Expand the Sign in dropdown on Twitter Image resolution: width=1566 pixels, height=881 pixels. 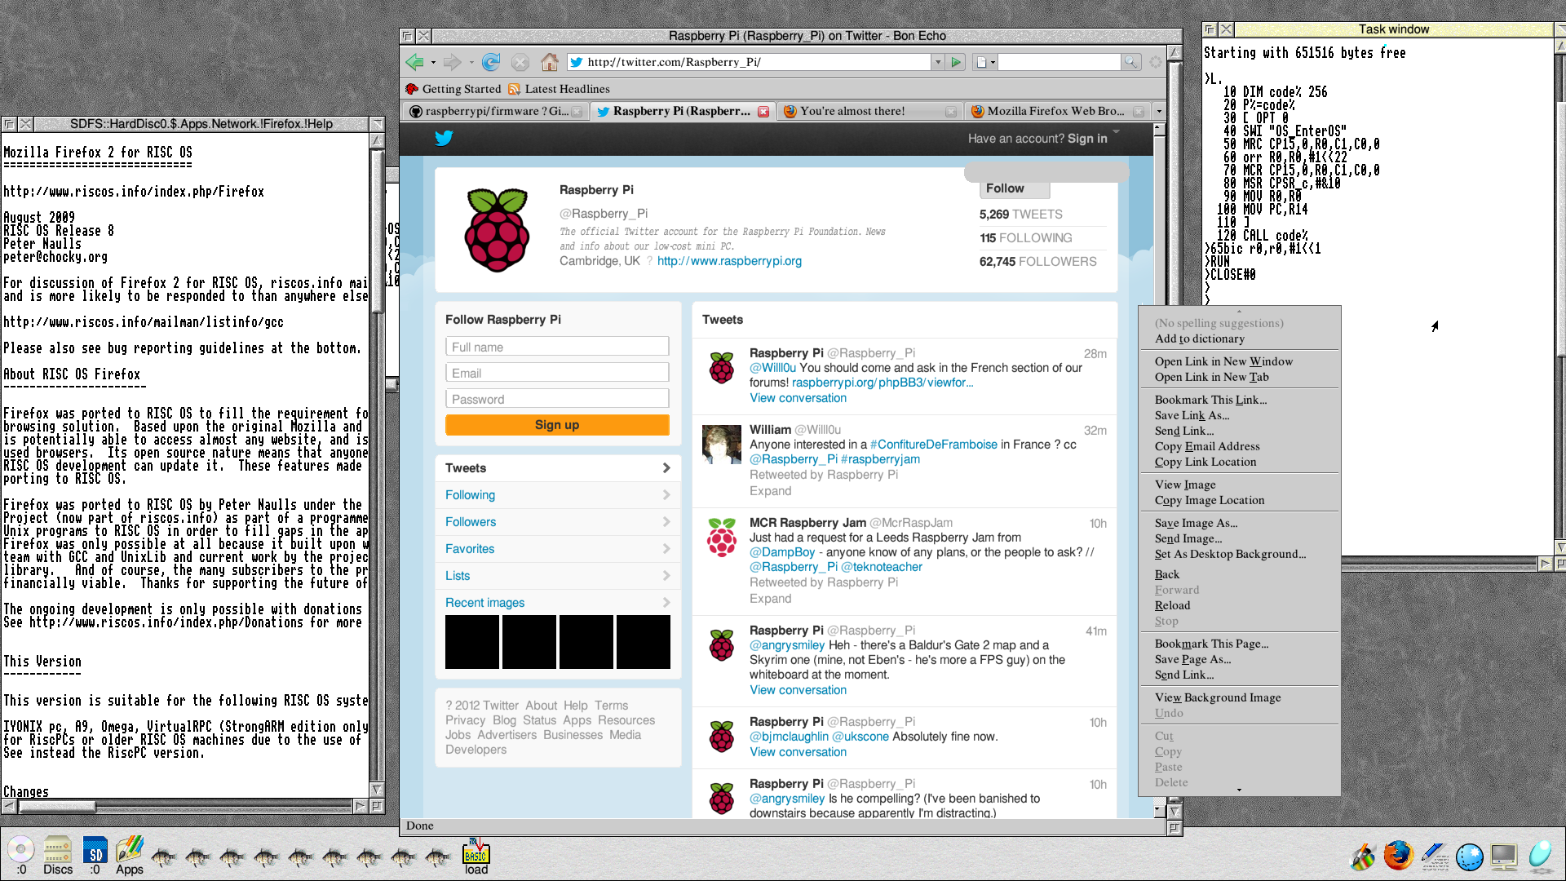1116,131
